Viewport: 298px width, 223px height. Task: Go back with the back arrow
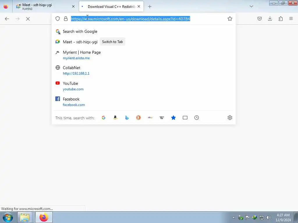[x=7, y=19]
